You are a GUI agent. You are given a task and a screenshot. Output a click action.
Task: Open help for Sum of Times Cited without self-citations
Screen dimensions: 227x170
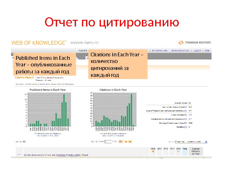185,111
